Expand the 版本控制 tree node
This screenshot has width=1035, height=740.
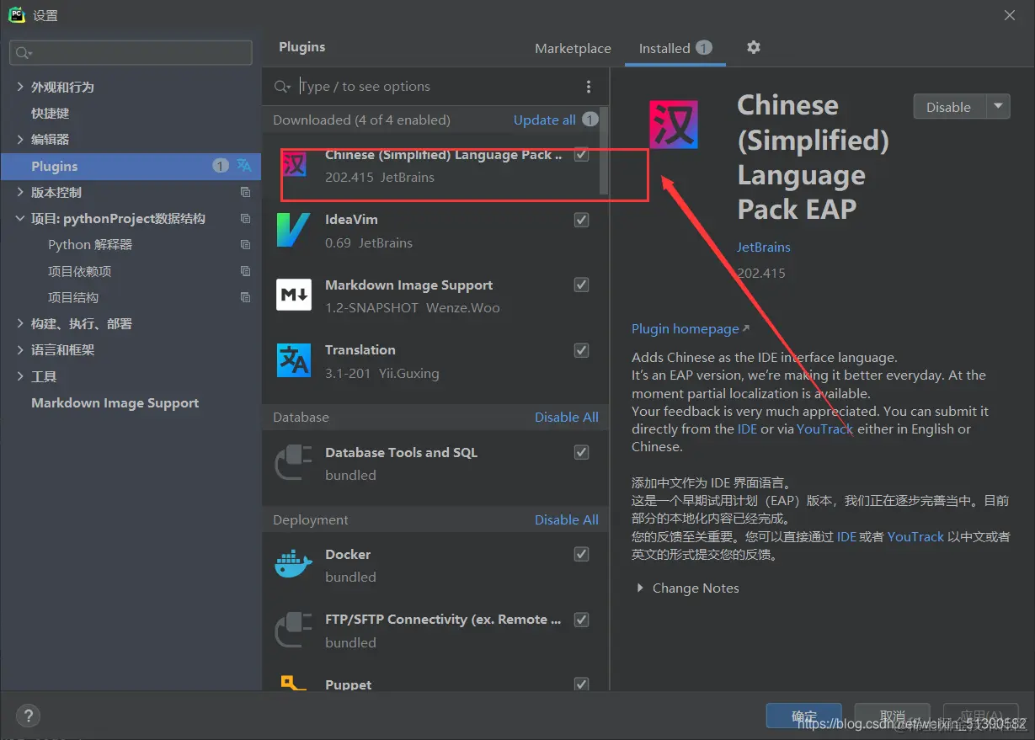click(x=20, y=192)
